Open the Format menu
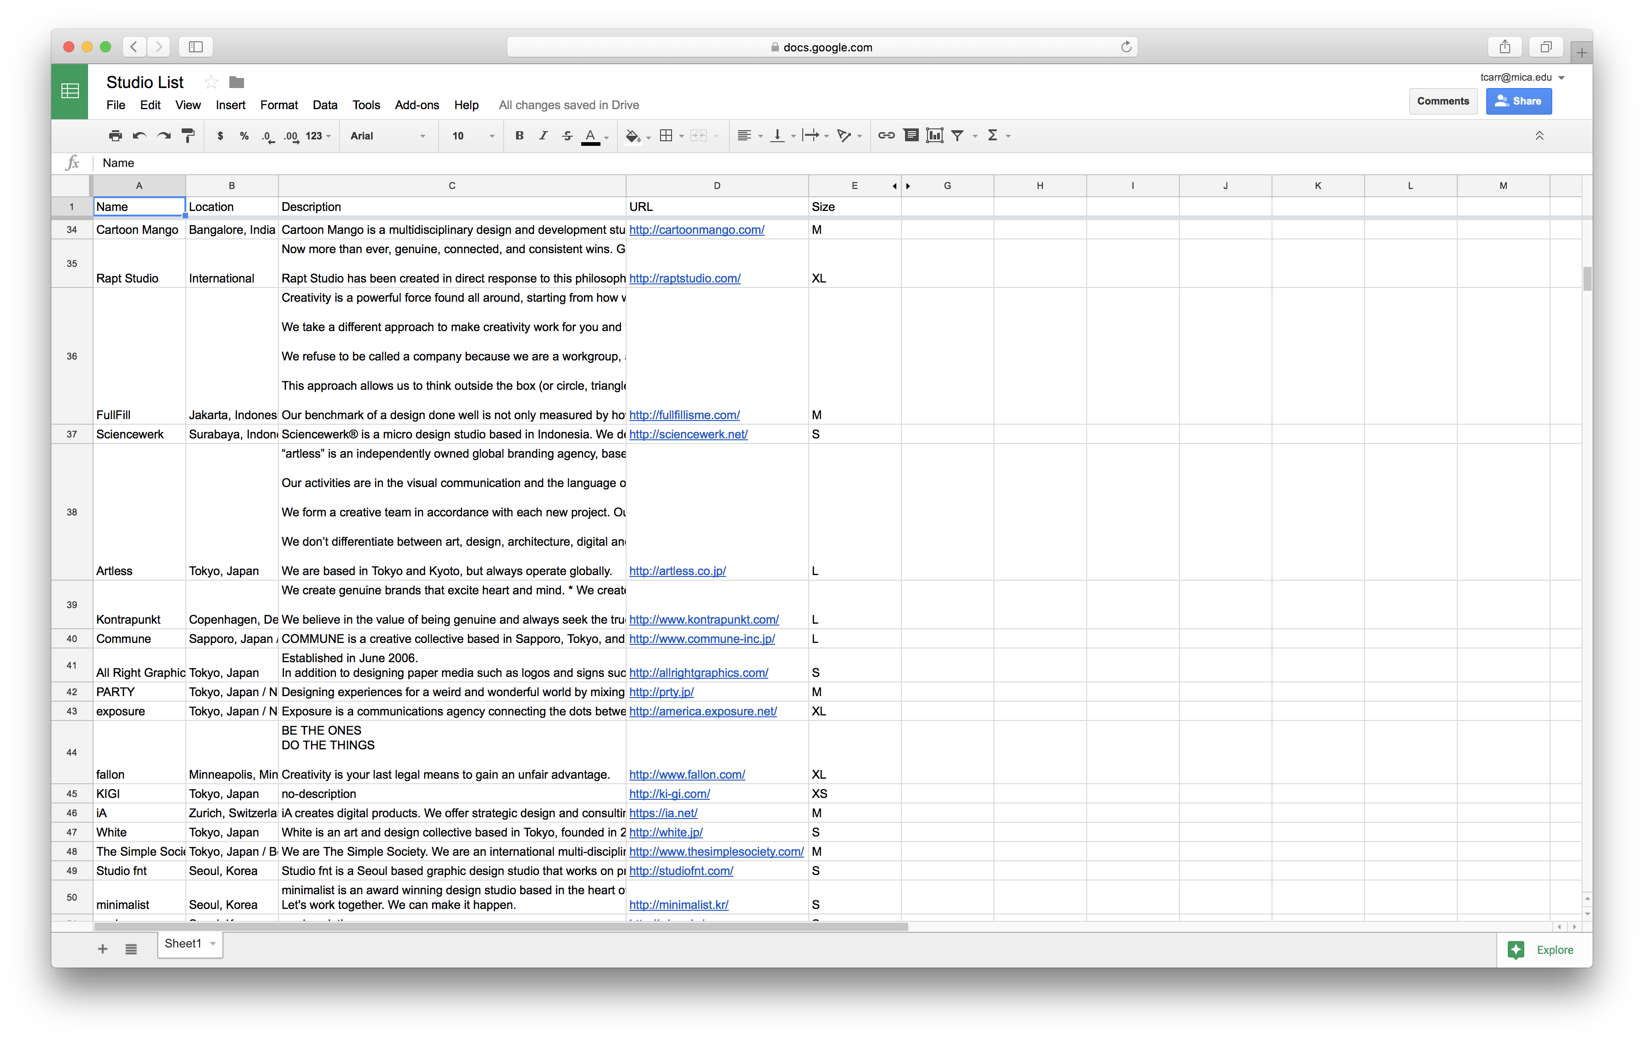The height and width of the screenshot is (1041, 1644). (x=278, y=105)
